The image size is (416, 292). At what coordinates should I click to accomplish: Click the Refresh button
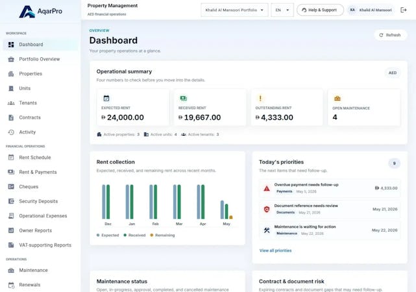point(390,35)
